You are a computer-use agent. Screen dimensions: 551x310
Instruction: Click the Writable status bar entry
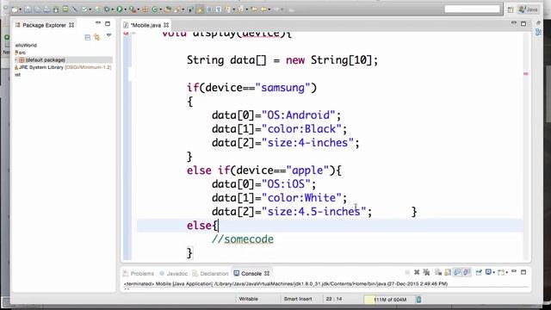[248, 299]
